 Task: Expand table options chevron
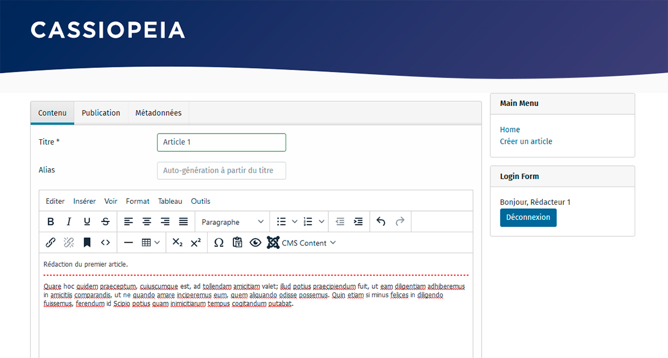pos(158,243)
